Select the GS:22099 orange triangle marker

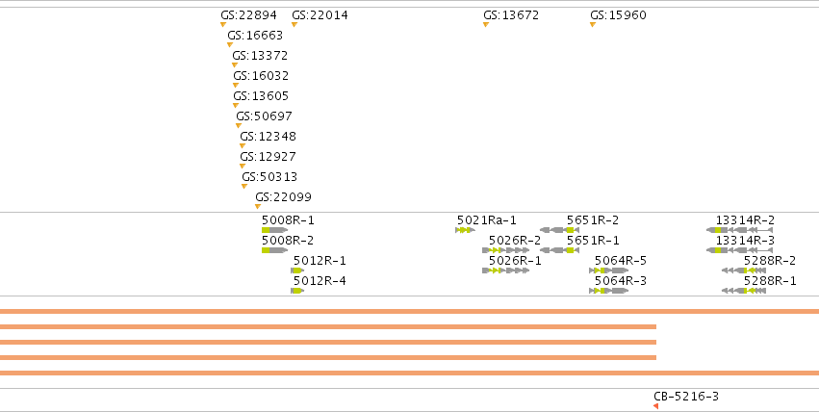258,207
